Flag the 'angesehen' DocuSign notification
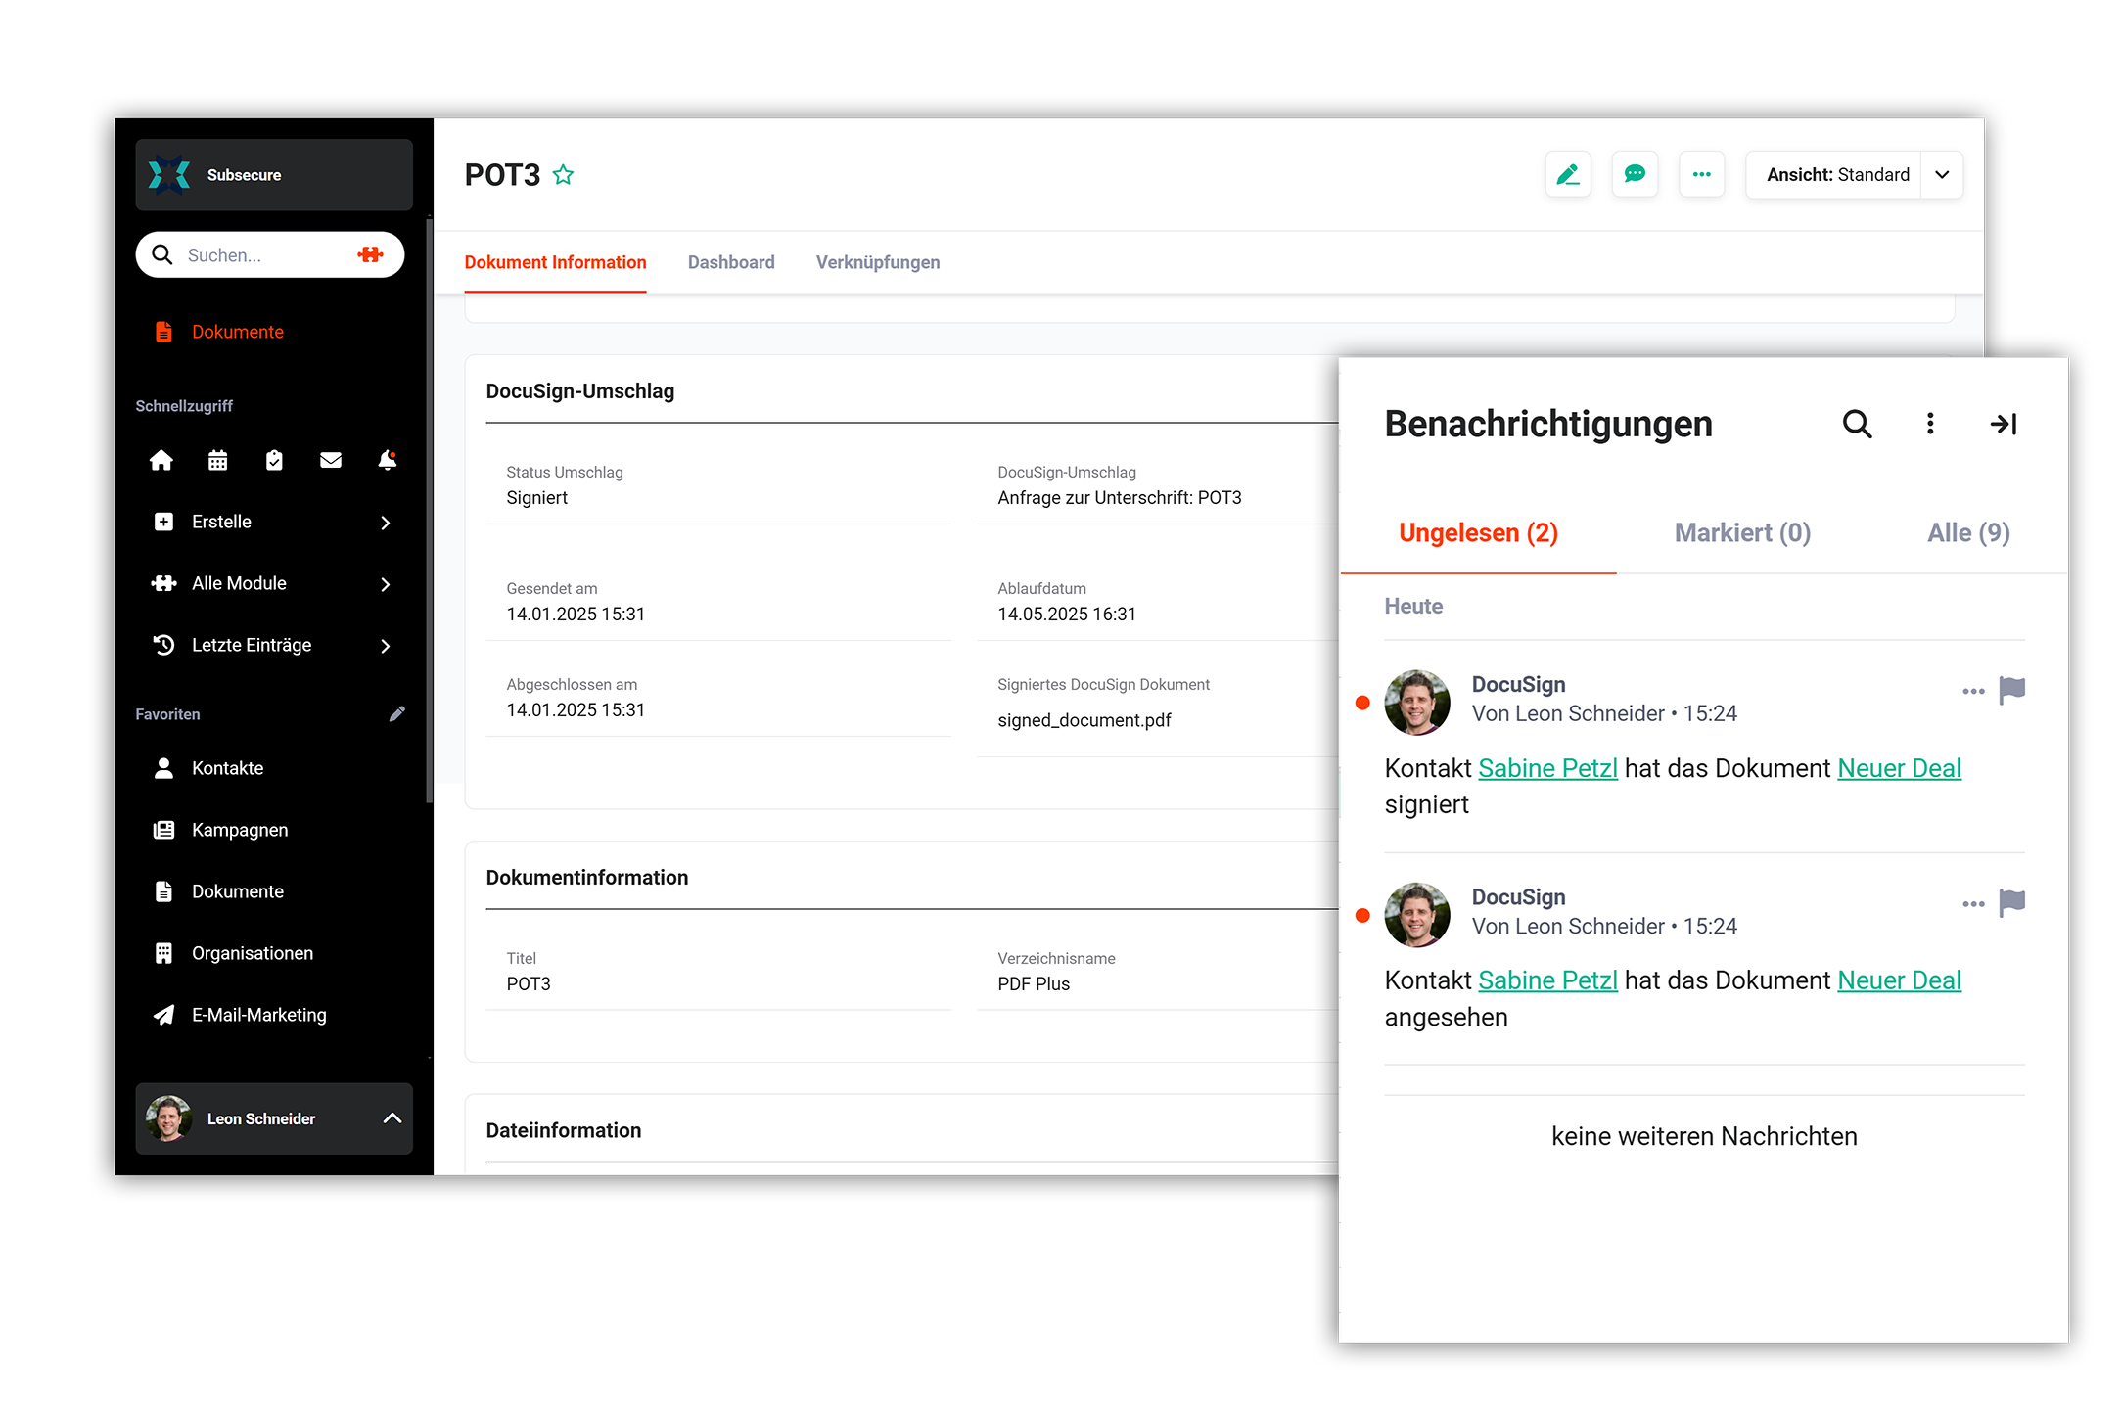 [x=2011, y=903]
